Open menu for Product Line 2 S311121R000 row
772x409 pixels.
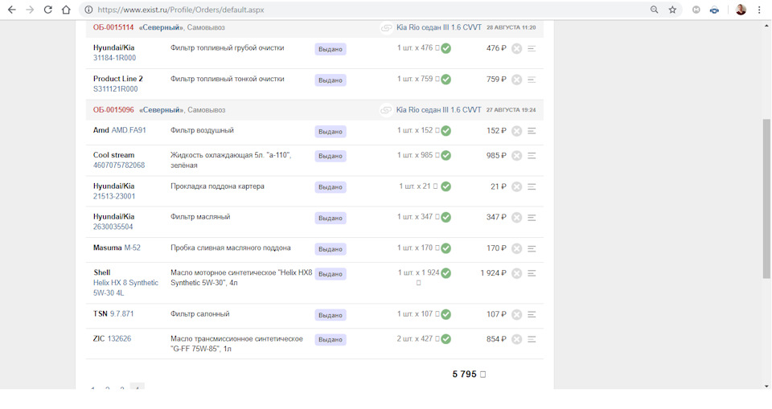[532, 80]
